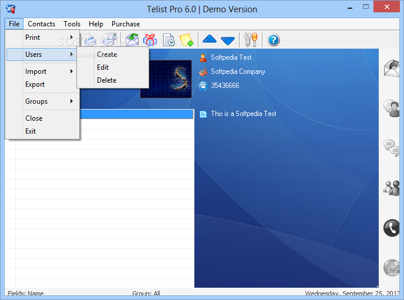404x300 pixels.
Task: Click the globe sidebar icon
Action: pyautogui.click(x=392, y=268)
